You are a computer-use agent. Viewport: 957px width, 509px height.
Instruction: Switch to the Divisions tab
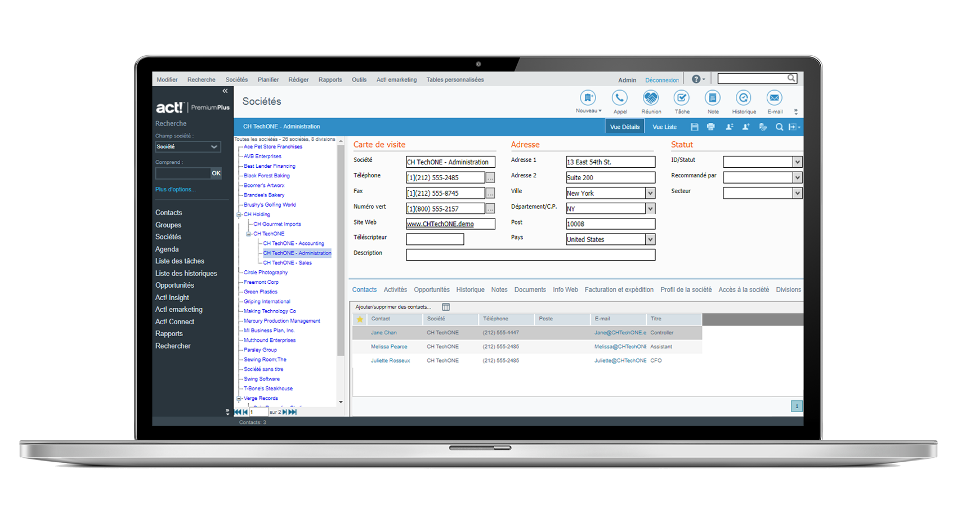pos(788,290)
